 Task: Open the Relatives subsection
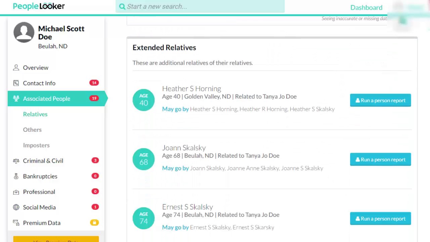(35, 114)
